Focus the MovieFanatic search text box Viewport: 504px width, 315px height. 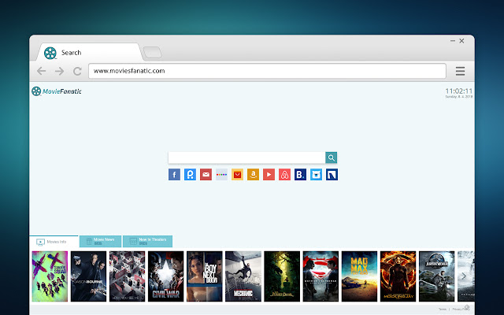[x=246, y=157]
